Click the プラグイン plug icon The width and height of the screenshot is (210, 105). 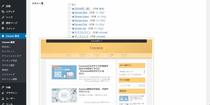pos(3,93)
